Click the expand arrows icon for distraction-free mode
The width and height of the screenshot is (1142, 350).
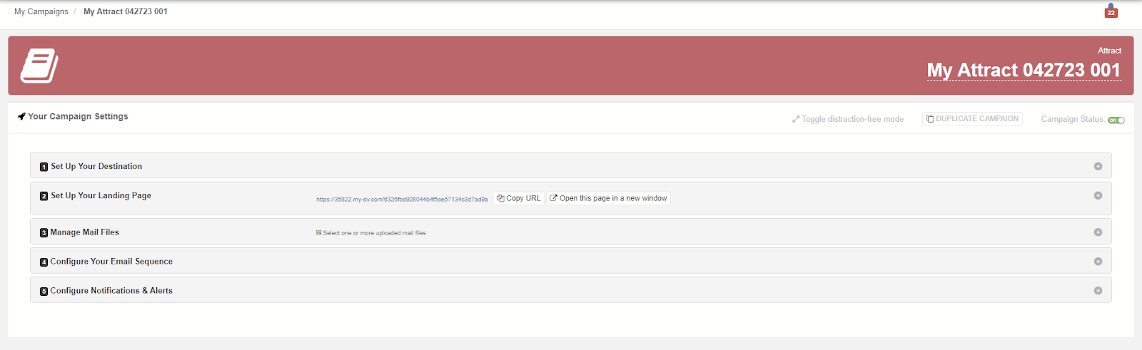click(796, 119)
